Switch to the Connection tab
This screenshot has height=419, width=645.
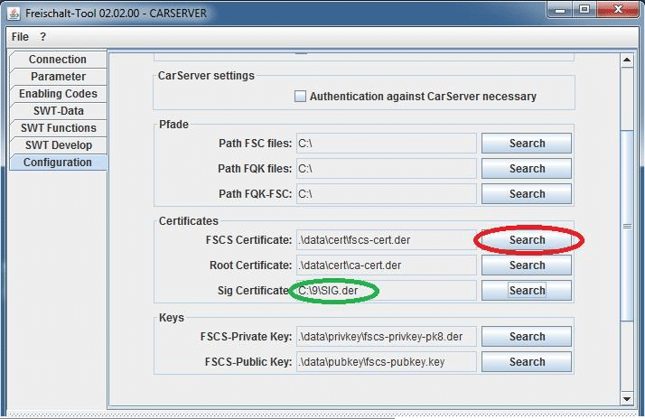point(58,60)
